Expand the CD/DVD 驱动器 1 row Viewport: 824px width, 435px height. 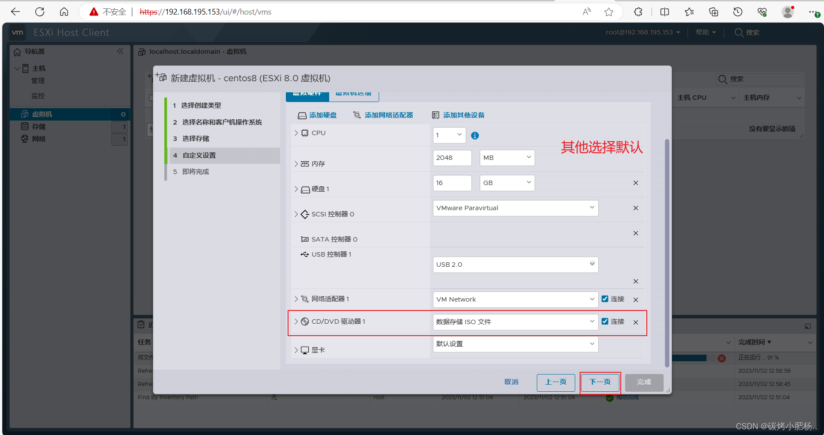pos(296,322)
